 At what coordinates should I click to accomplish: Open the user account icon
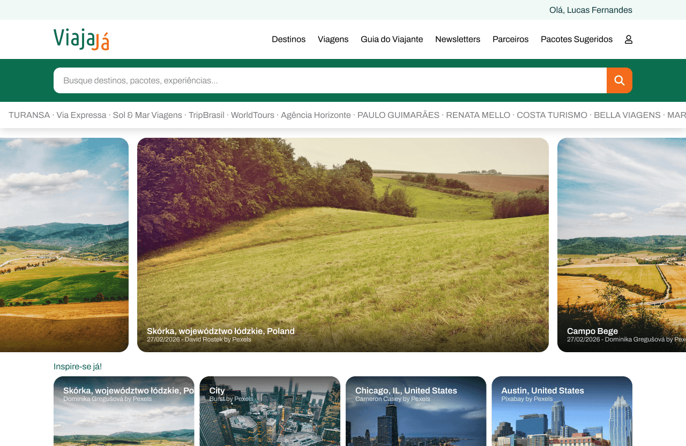628,39
